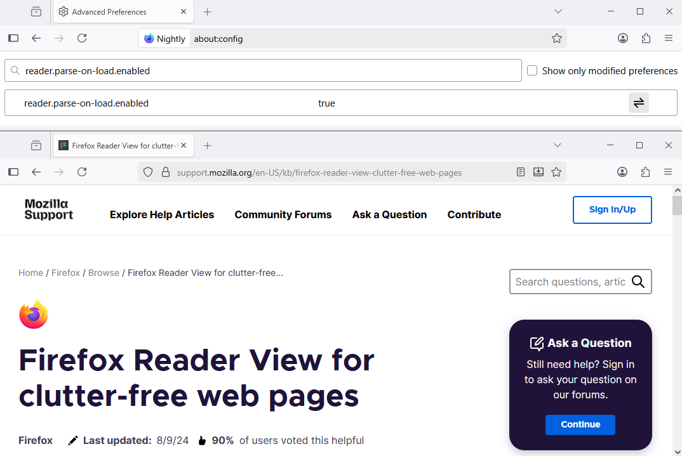Open the Explore Help Articles menu

162,214
